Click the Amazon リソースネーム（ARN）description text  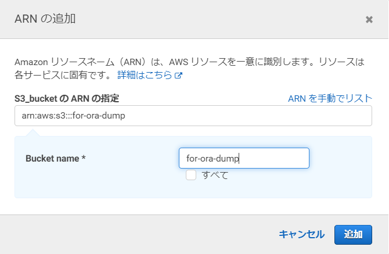pos(189,62)
